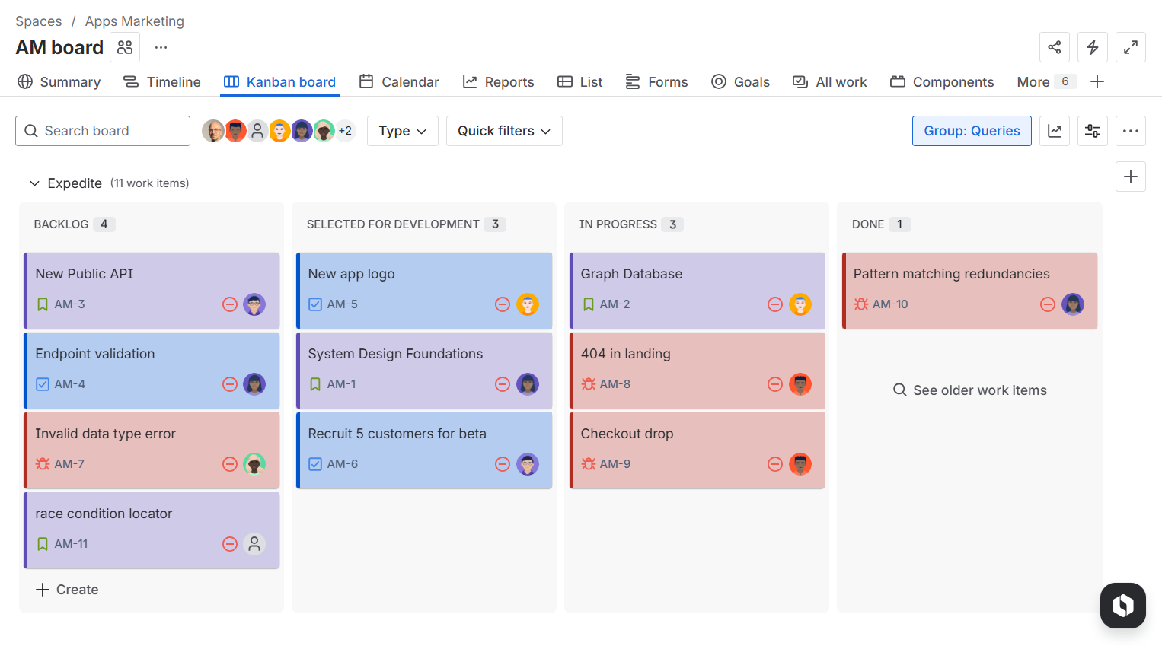1162x646 pixels.
Task: Share the board using the share icon
Action: pyautogui.click(x=1055, y=47)
